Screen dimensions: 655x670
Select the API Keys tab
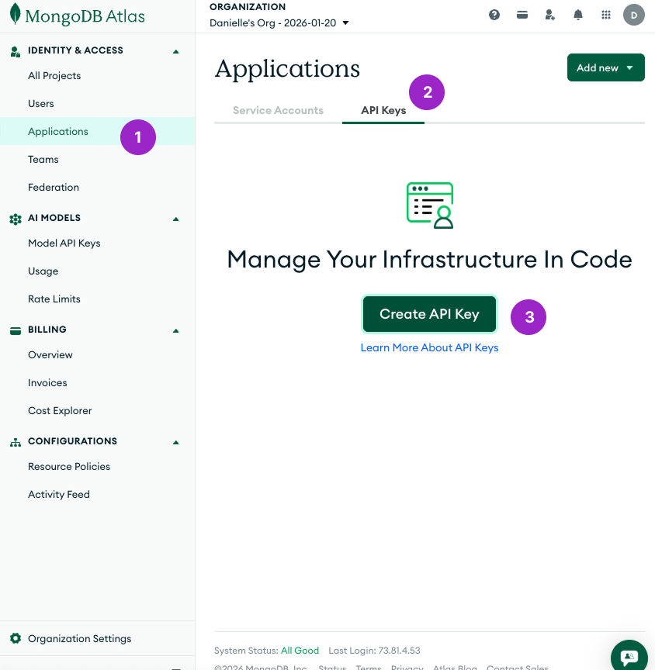[x=383, y=110]
